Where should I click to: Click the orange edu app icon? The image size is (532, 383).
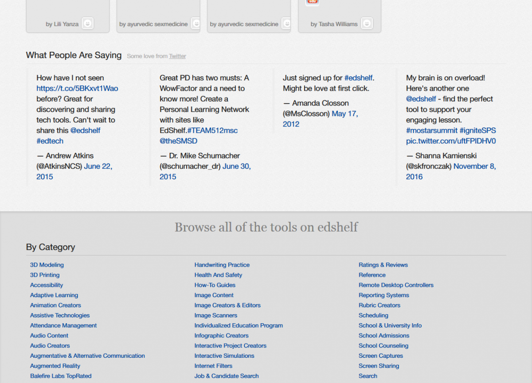(312, 2)
